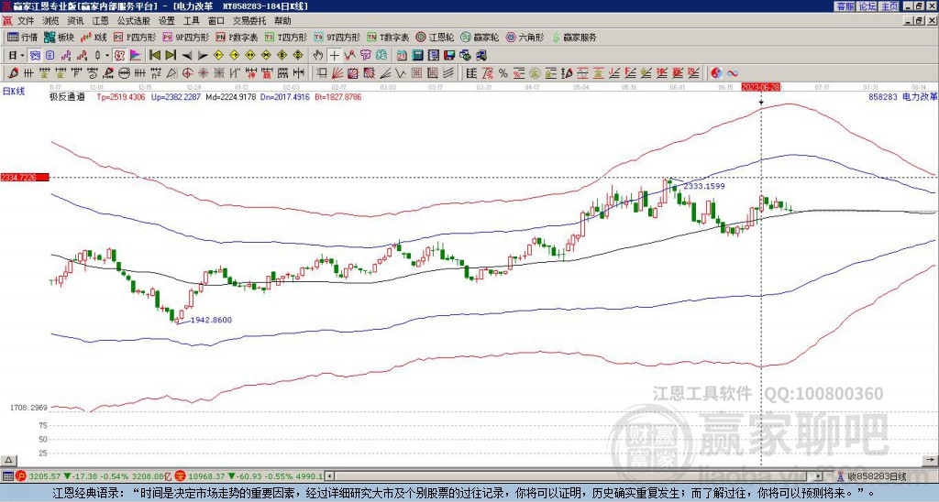Select the zigzag wave line tool

tap(402, 73)
